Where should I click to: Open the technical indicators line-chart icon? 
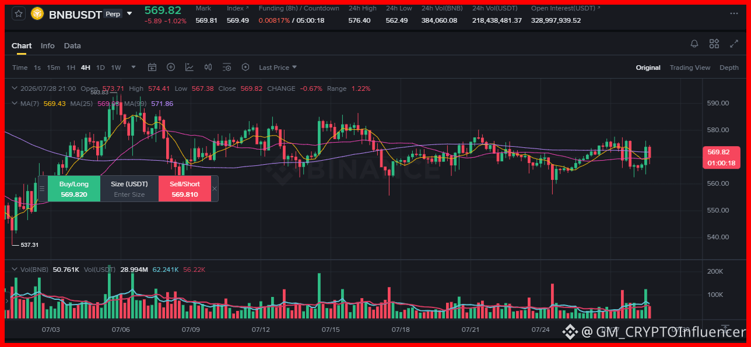click(189, 68)
